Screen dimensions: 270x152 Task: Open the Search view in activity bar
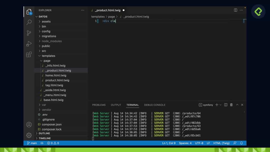click(x=29, y=22)
